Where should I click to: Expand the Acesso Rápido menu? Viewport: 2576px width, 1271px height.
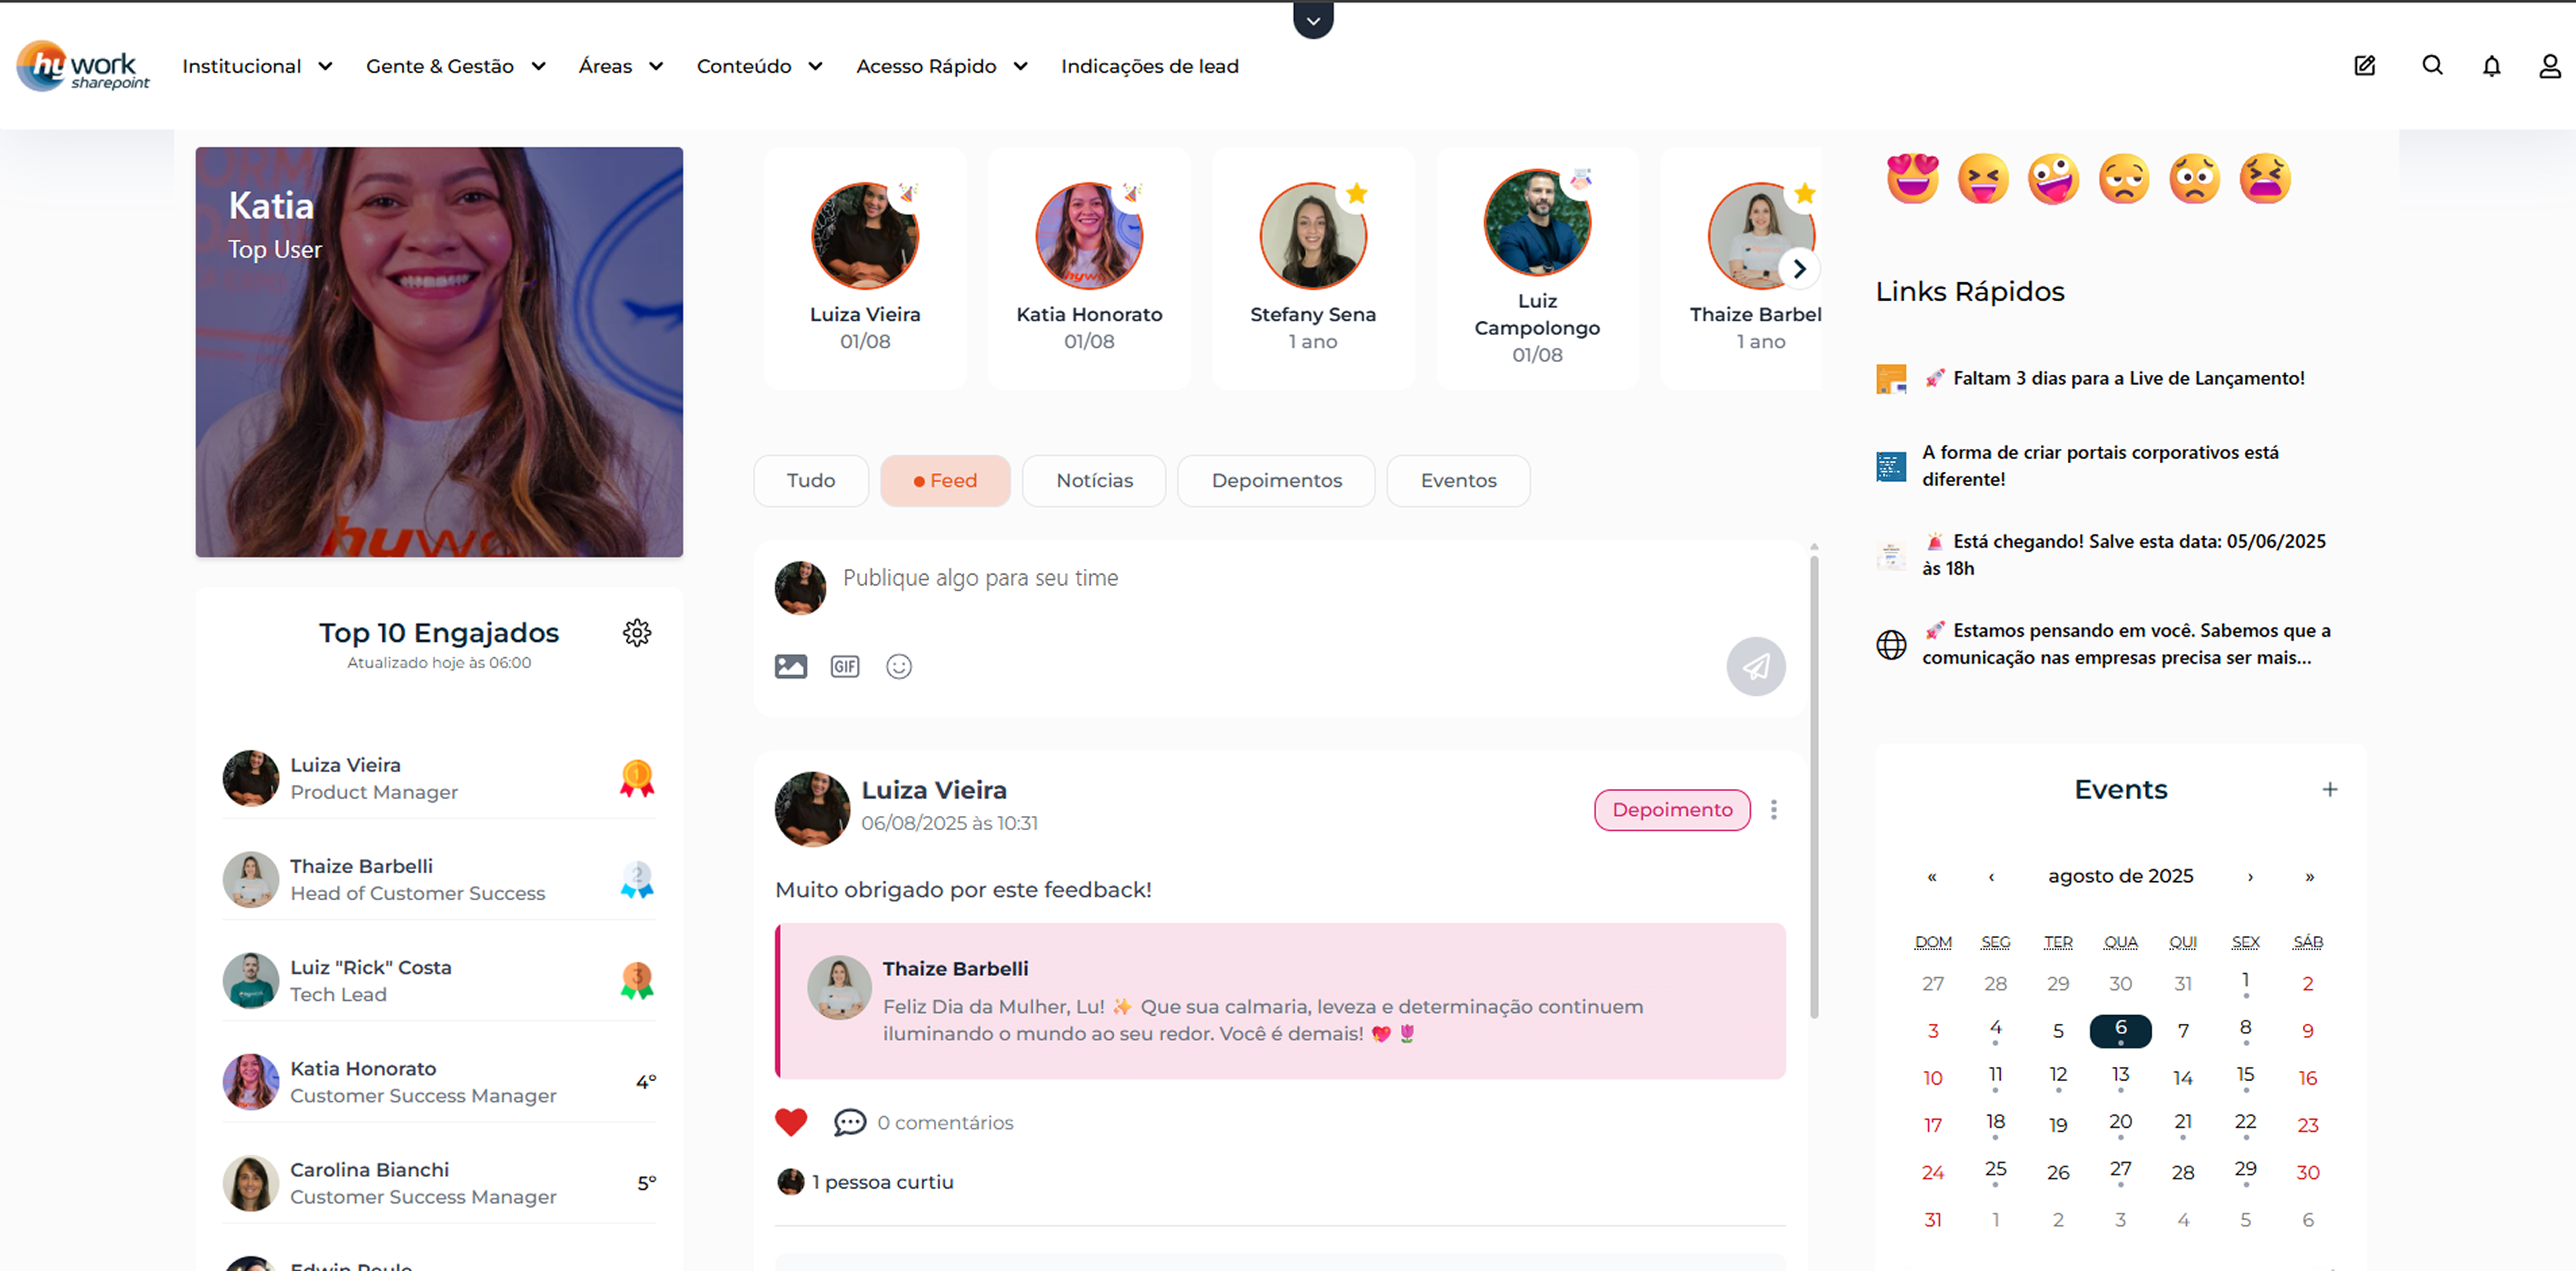tap(942, 66)
